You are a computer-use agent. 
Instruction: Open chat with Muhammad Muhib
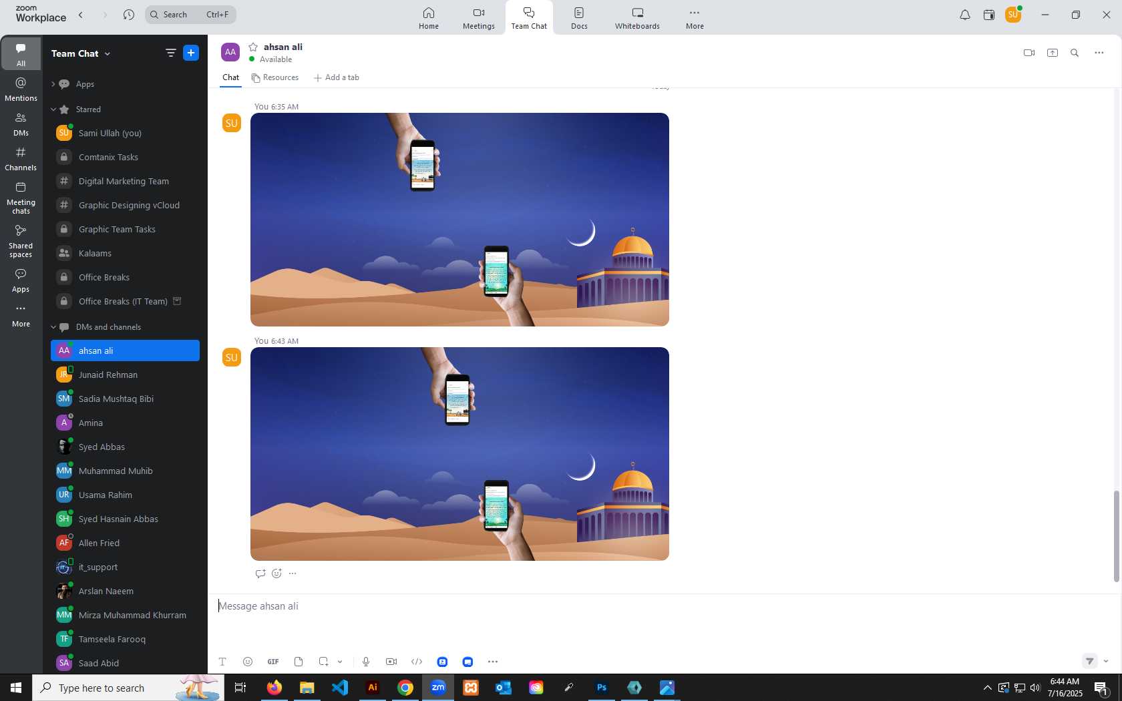pyautogui.click(x=125, y=471)
